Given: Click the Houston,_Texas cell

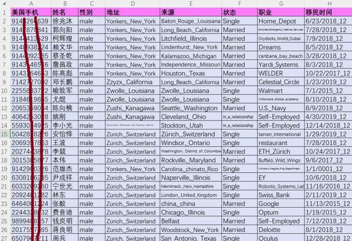Looking at the screenshot, I should point(191,74).
